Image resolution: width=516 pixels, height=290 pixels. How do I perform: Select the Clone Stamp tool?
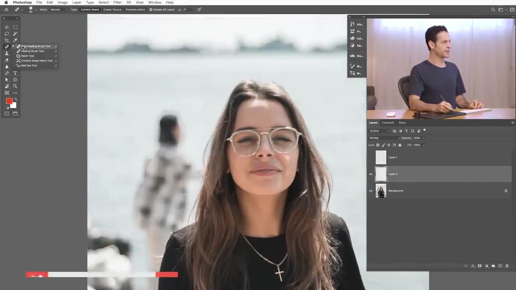pos(7,53)
